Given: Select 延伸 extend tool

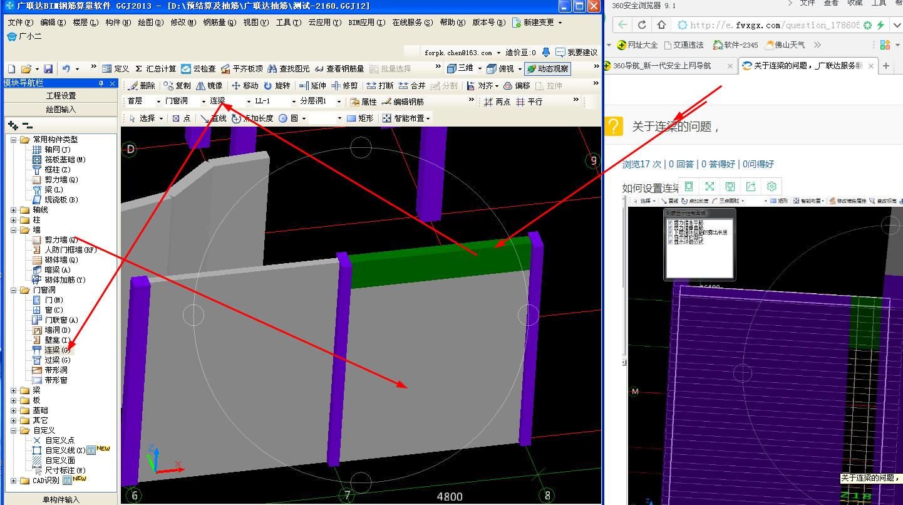Looking at the screenshot, I should pos(312,86).
